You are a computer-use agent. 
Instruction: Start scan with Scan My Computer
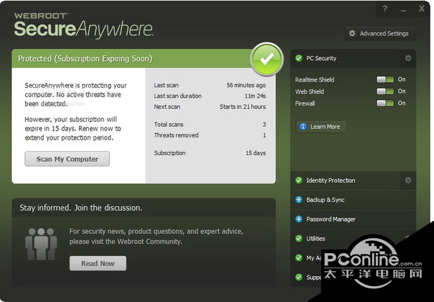67,159
